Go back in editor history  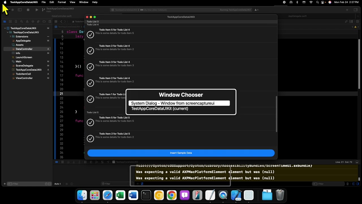click(x=61, y=22)
